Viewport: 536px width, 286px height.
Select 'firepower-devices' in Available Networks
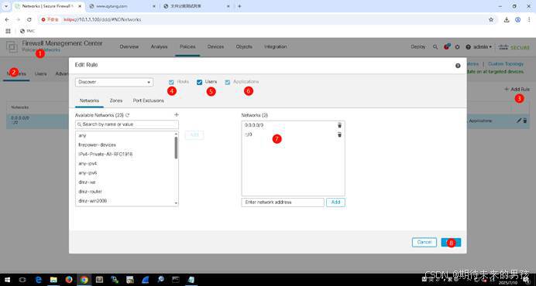pos(97,145)
